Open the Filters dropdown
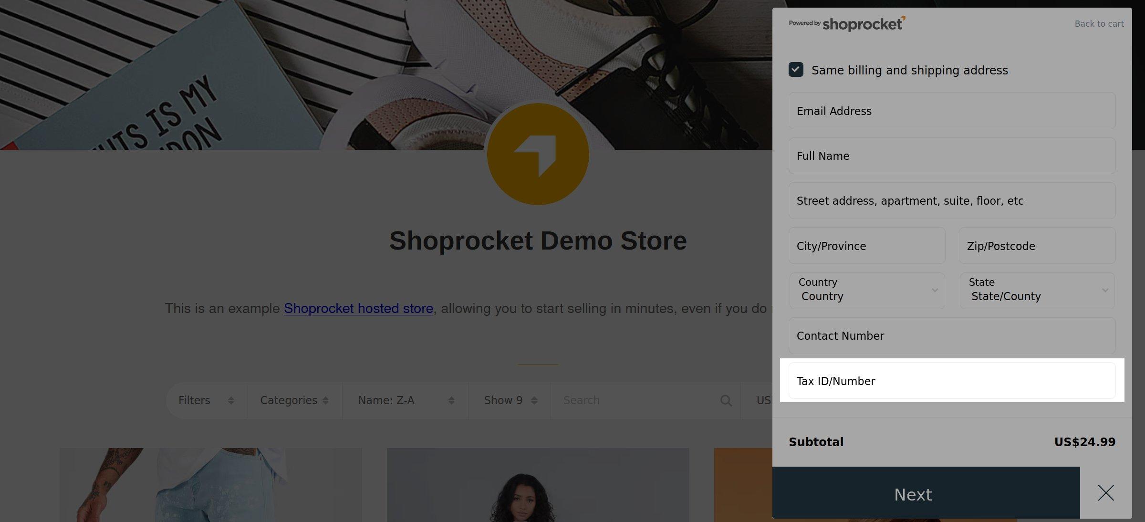The width and height of the screenshot is (1145, 522). coord(206,400)
